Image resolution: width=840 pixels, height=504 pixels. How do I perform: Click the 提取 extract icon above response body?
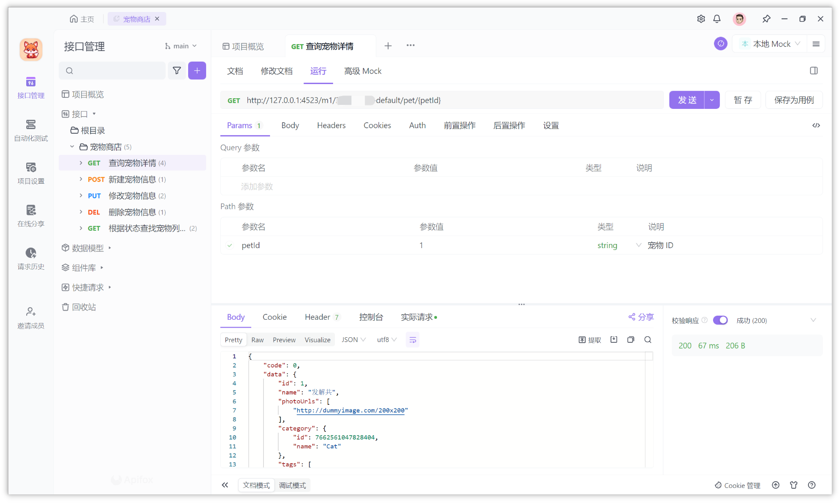point(590,340)
